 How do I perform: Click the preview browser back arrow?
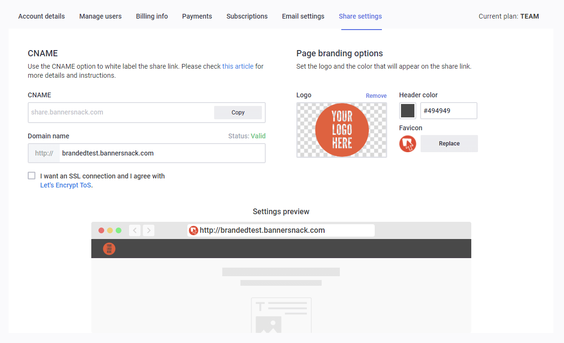[x=135, y=230]
